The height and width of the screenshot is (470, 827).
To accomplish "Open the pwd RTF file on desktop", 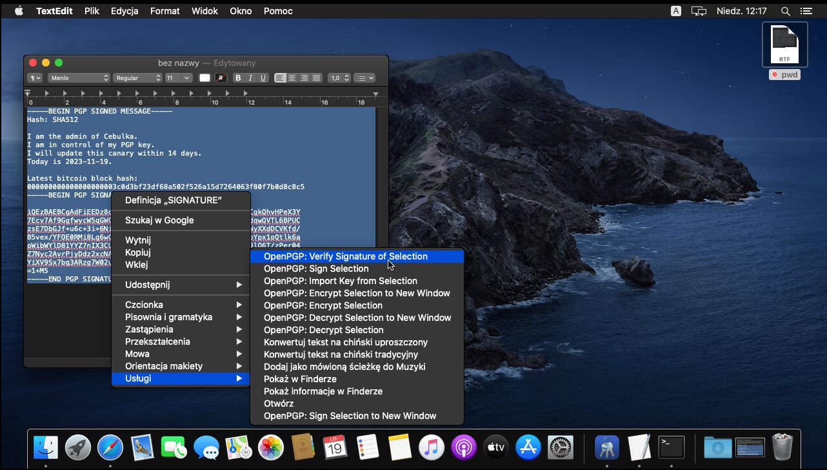I will pyautogui.click(x=784, y=45).
